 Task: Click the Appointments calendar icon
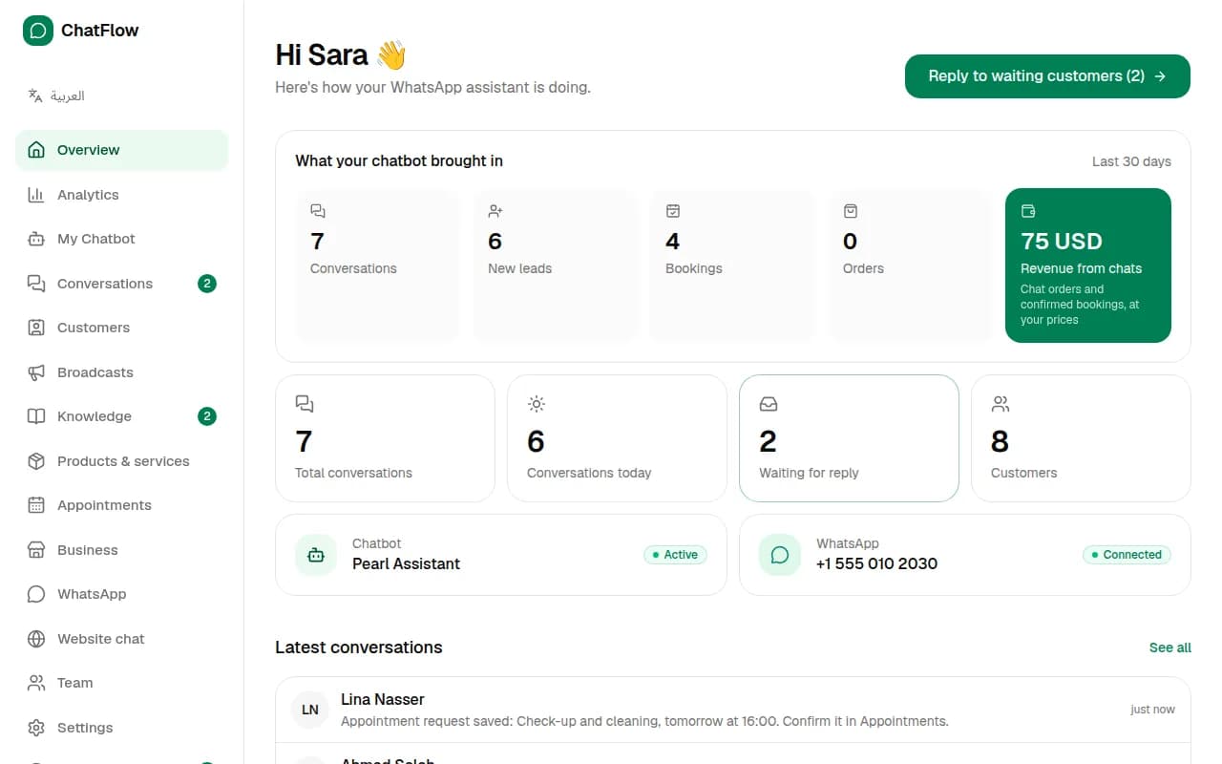[x=36, y=505]
